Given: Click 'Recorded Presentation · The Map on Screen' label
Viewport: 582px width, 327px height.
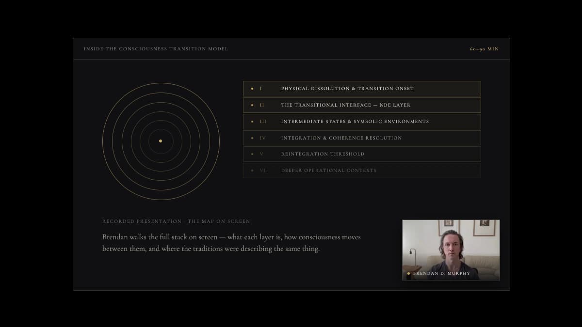Looking at the screenshot, I should [x=176, y=221].
